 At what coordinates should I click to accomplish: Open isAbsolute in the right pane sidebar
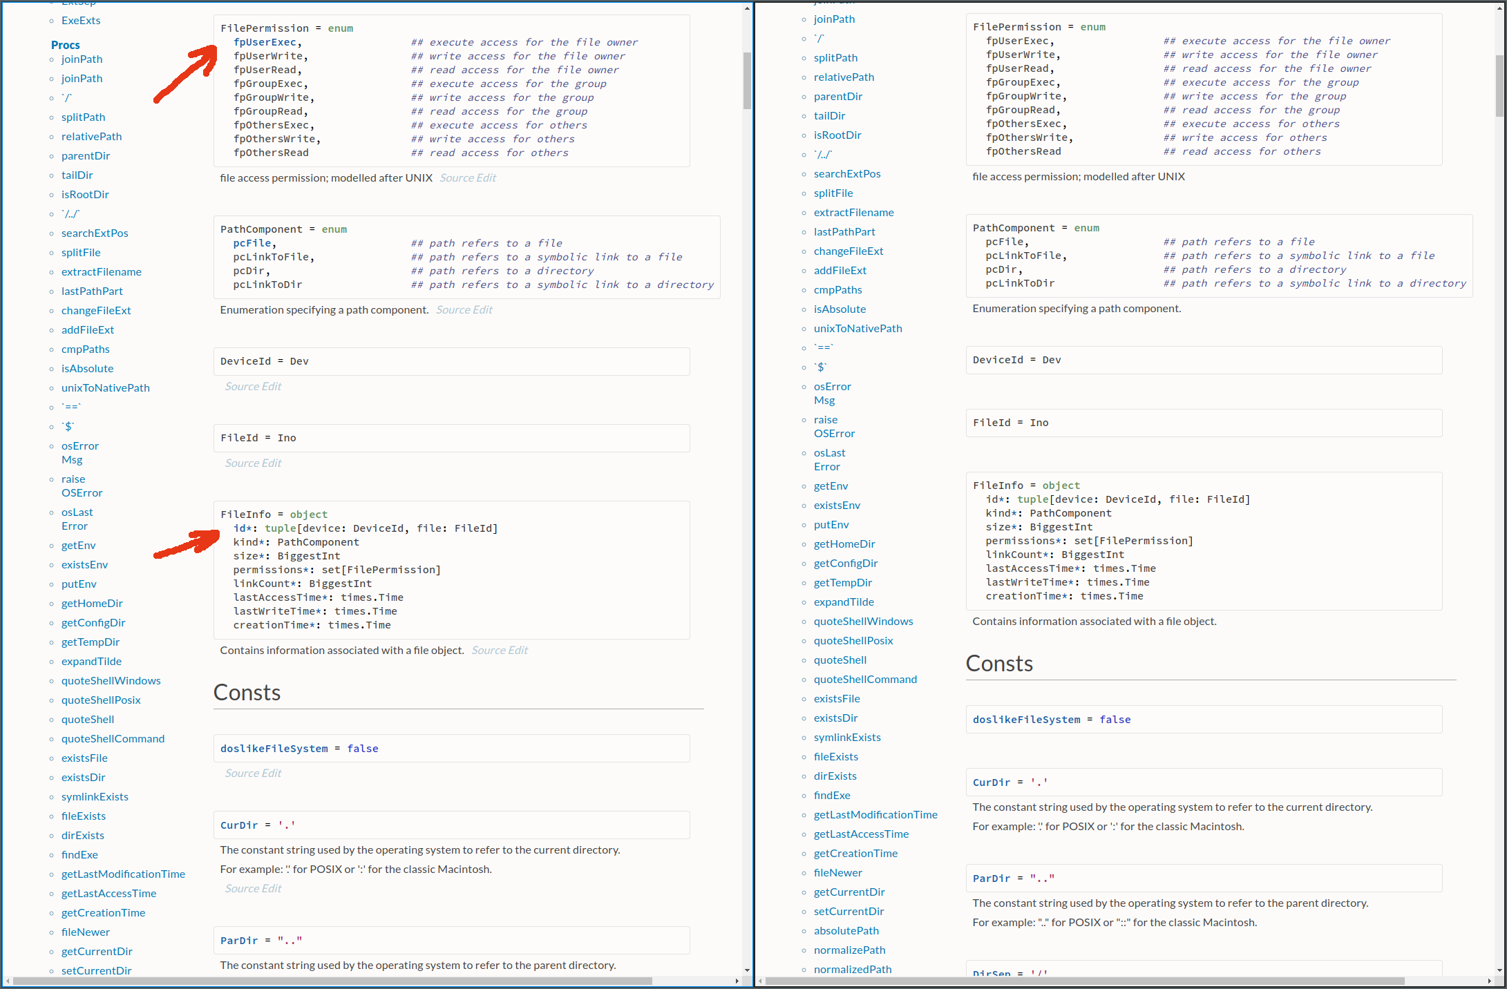coord(840,309)
